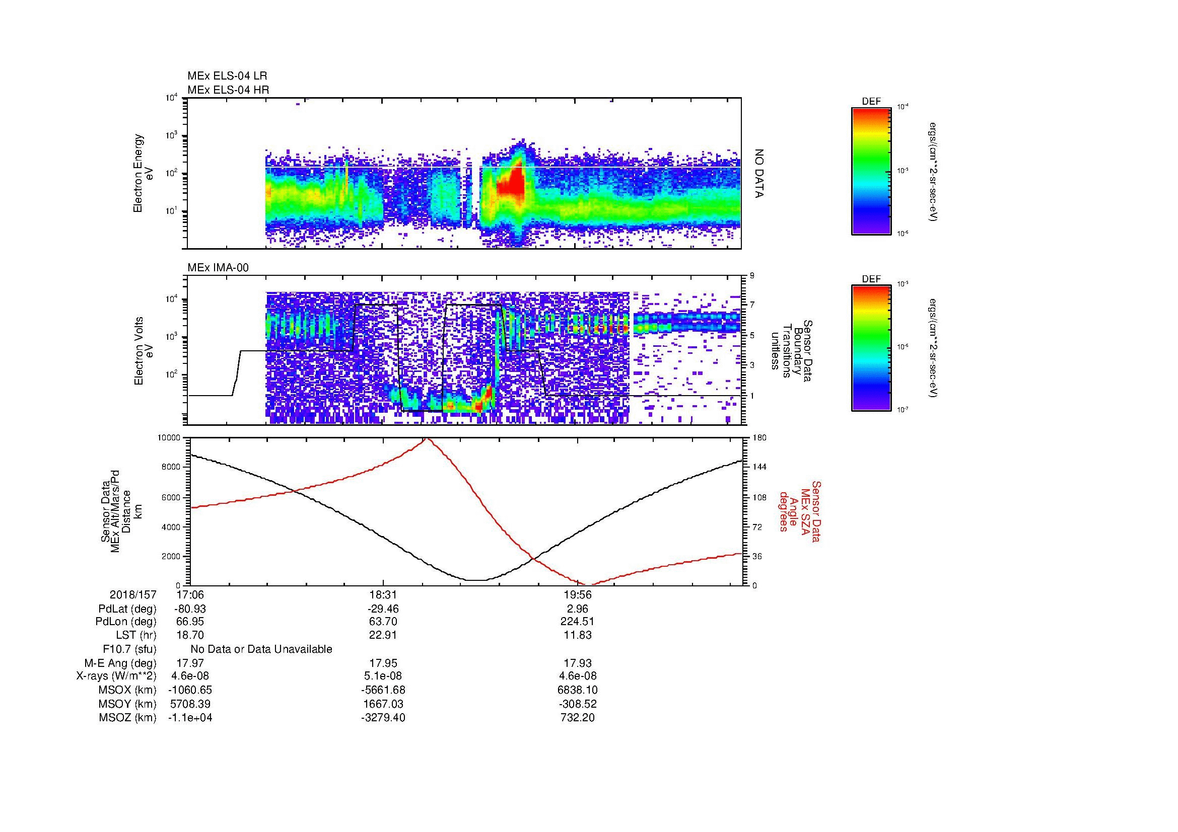Click the 'M-E Ang (deg)' row label
Screen dimensions: 1178x832
120,663
